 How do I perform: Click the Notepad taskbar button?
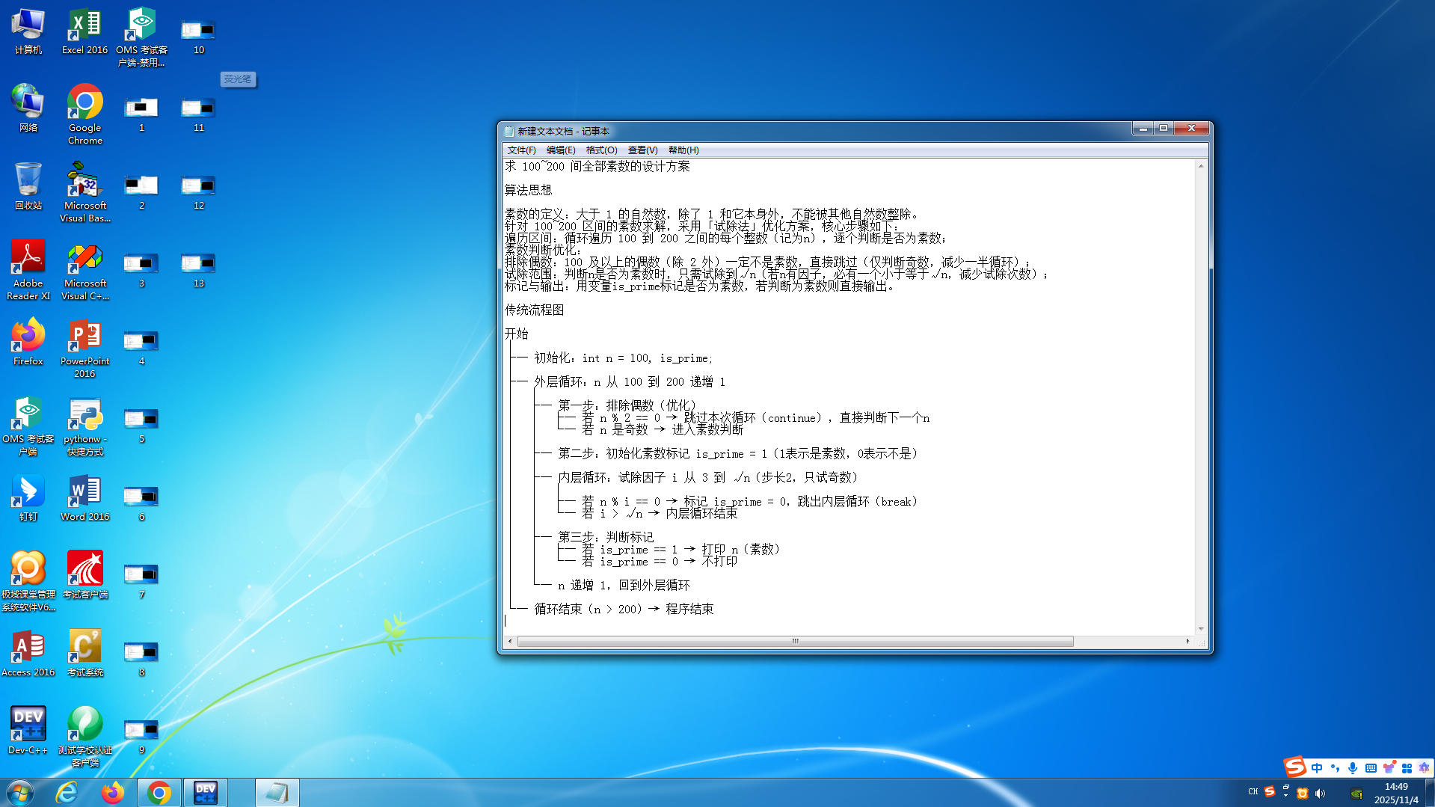pyautogui.click(x=277, y=793)
